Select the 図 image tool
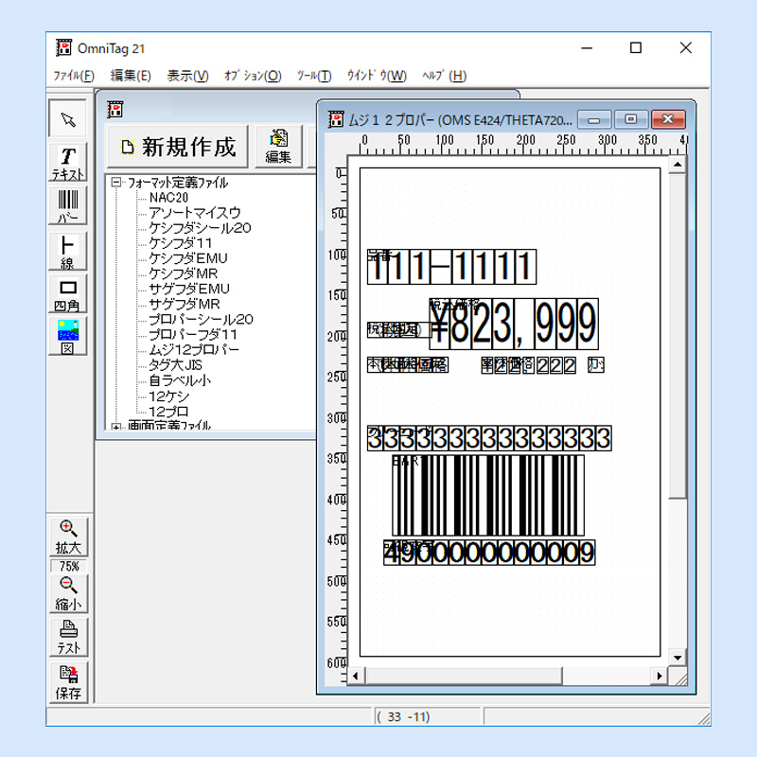Screen dimensions: 757x757 (68, 337)
